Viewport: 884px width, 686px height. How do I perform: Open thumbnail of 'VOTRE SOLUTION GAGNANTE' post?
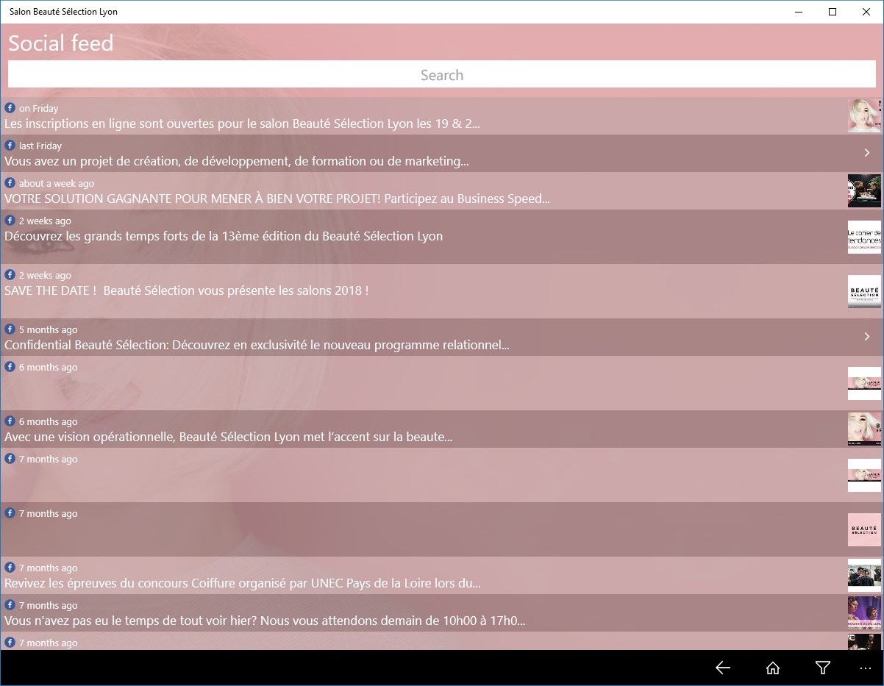click(x=864, y=191)
